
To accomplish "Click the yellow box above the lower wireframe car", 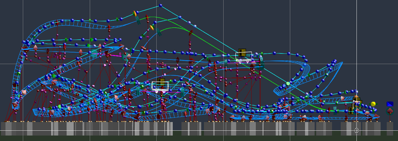I will (161, 81).
